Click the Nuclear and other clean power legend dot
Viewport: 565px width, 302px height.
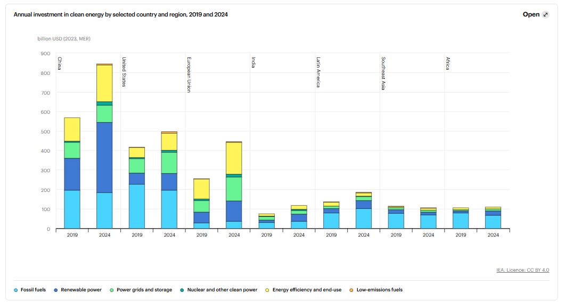pyautogui.click(x=182, y=290)
